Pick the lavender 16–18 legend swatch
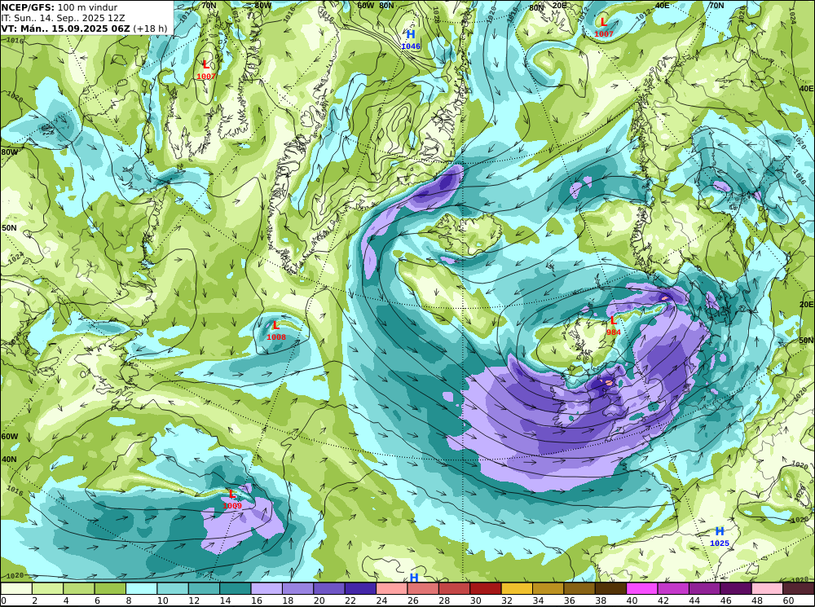 tap(267, 588)
